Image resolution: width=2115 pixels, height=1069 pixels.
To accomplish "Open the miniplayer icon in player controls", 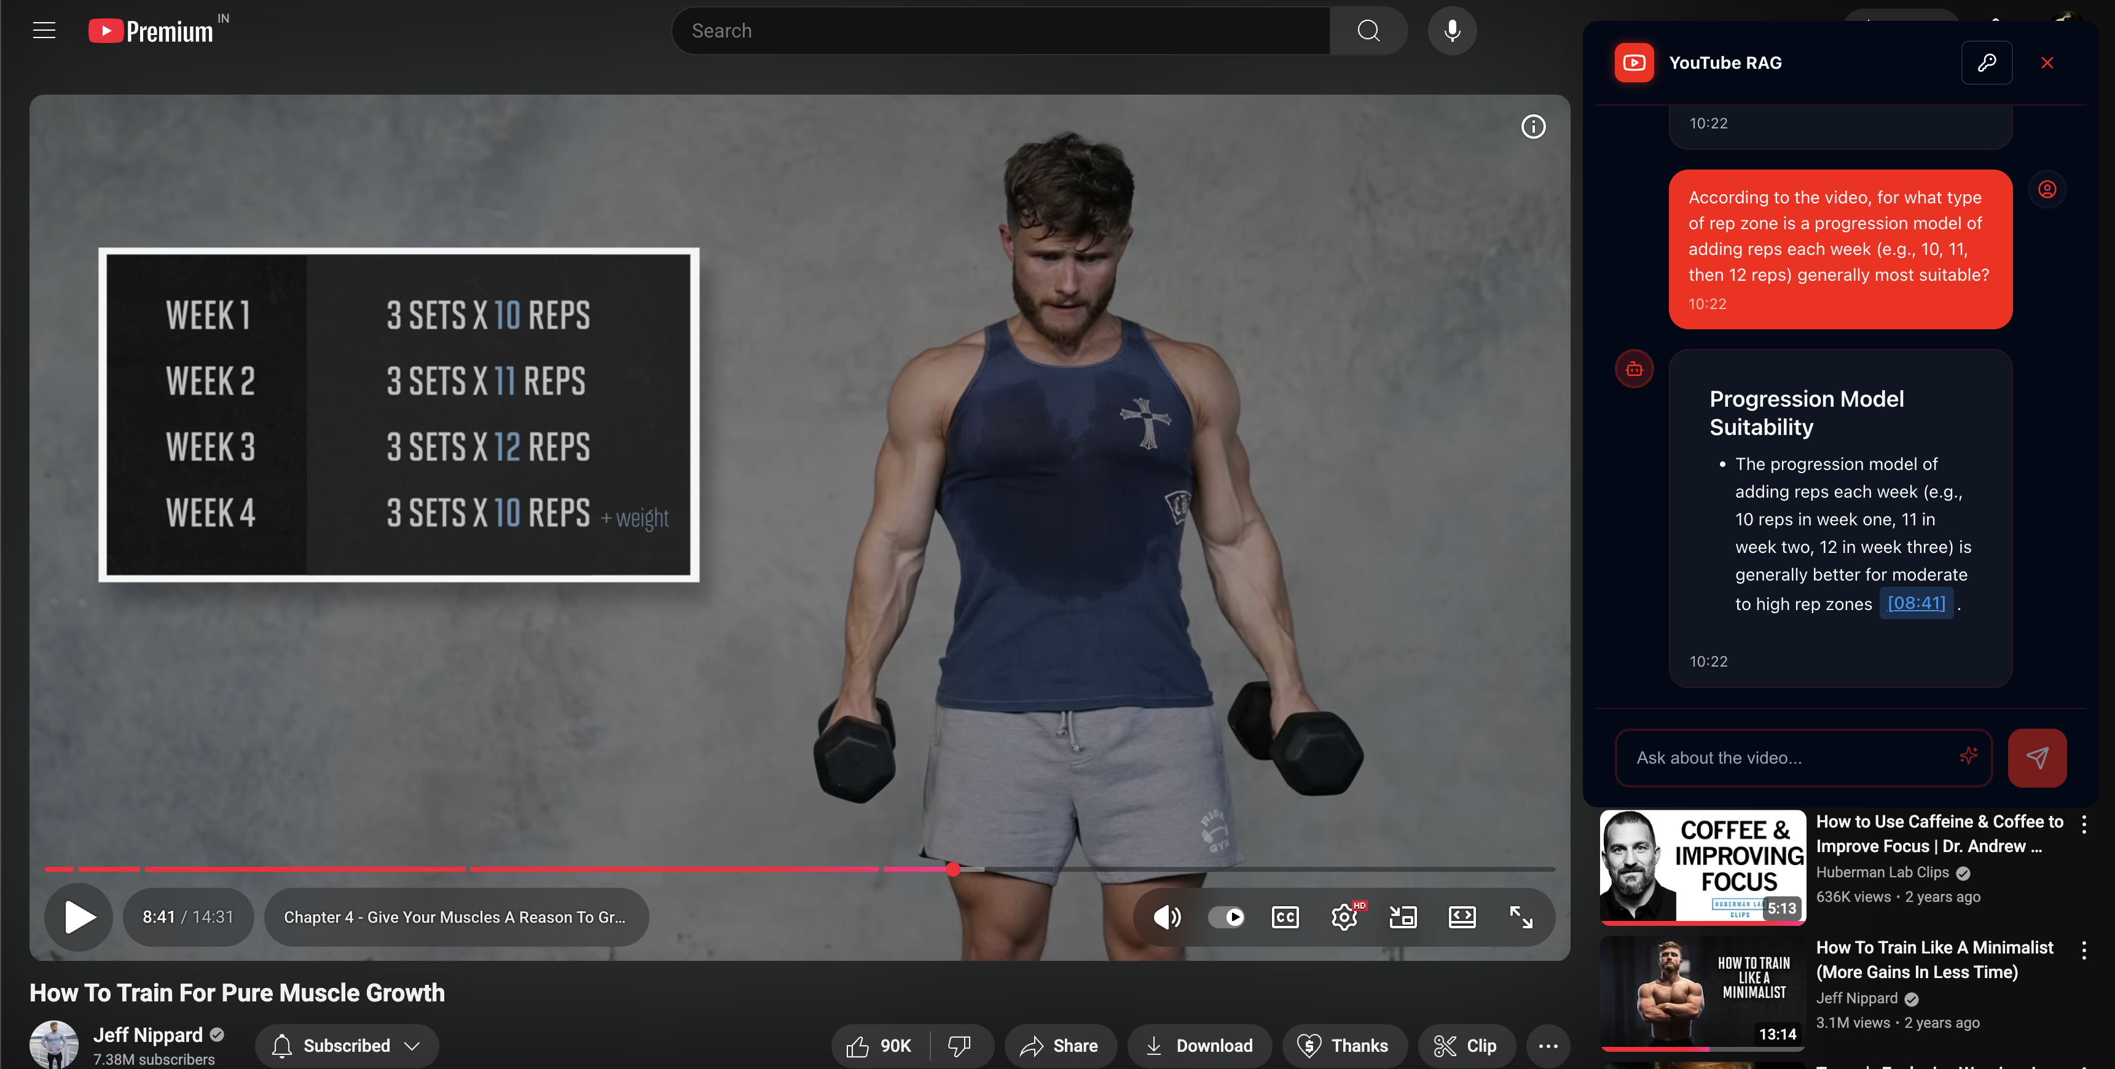I will point(1403,917).
